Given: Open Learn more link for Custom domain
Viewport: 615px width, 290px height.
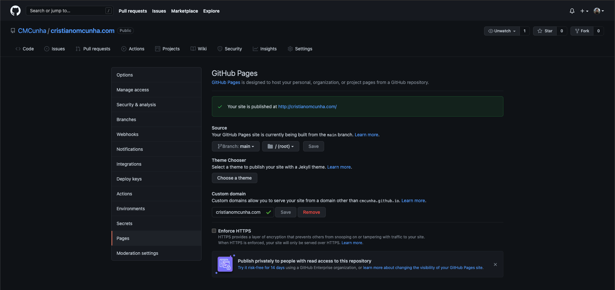Looking at the screenshot, I should click(x=413, y=201).
